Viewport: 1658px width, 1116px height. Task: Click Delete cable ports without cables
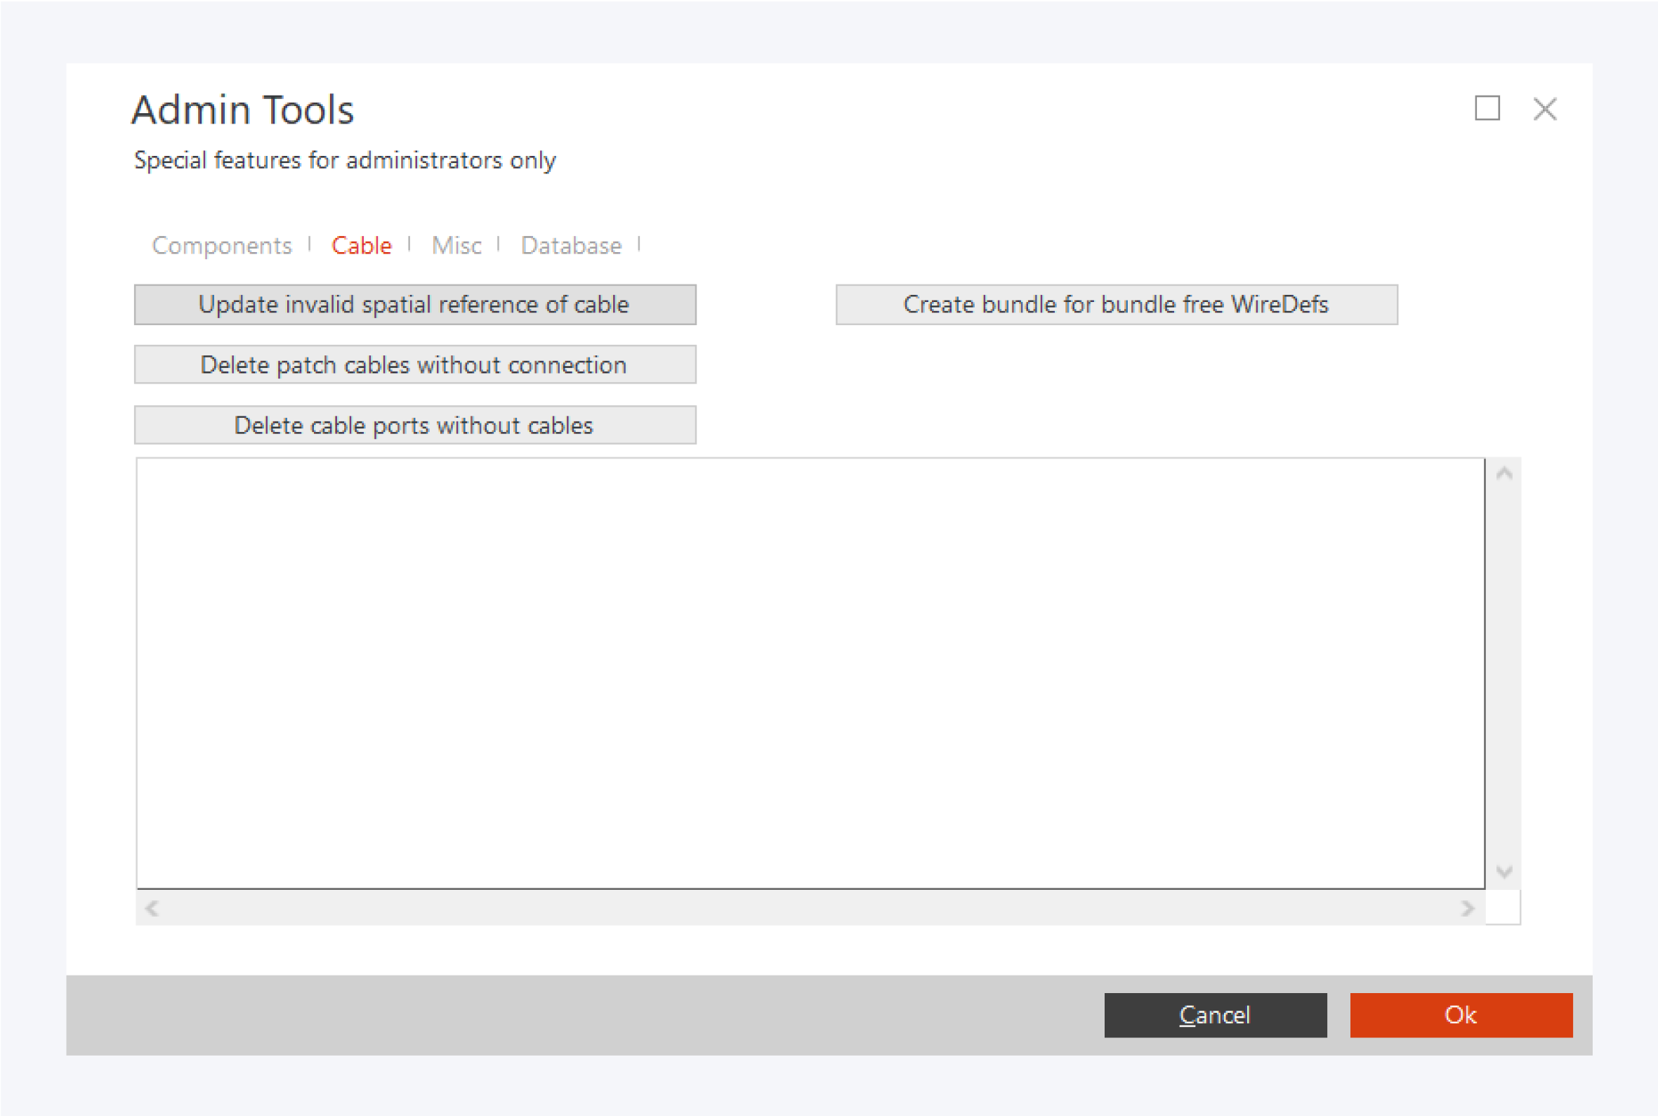(415, 425)
